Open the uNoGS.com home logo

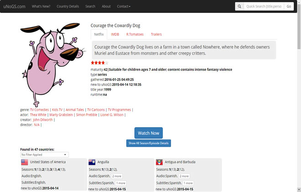click(15, 6)
